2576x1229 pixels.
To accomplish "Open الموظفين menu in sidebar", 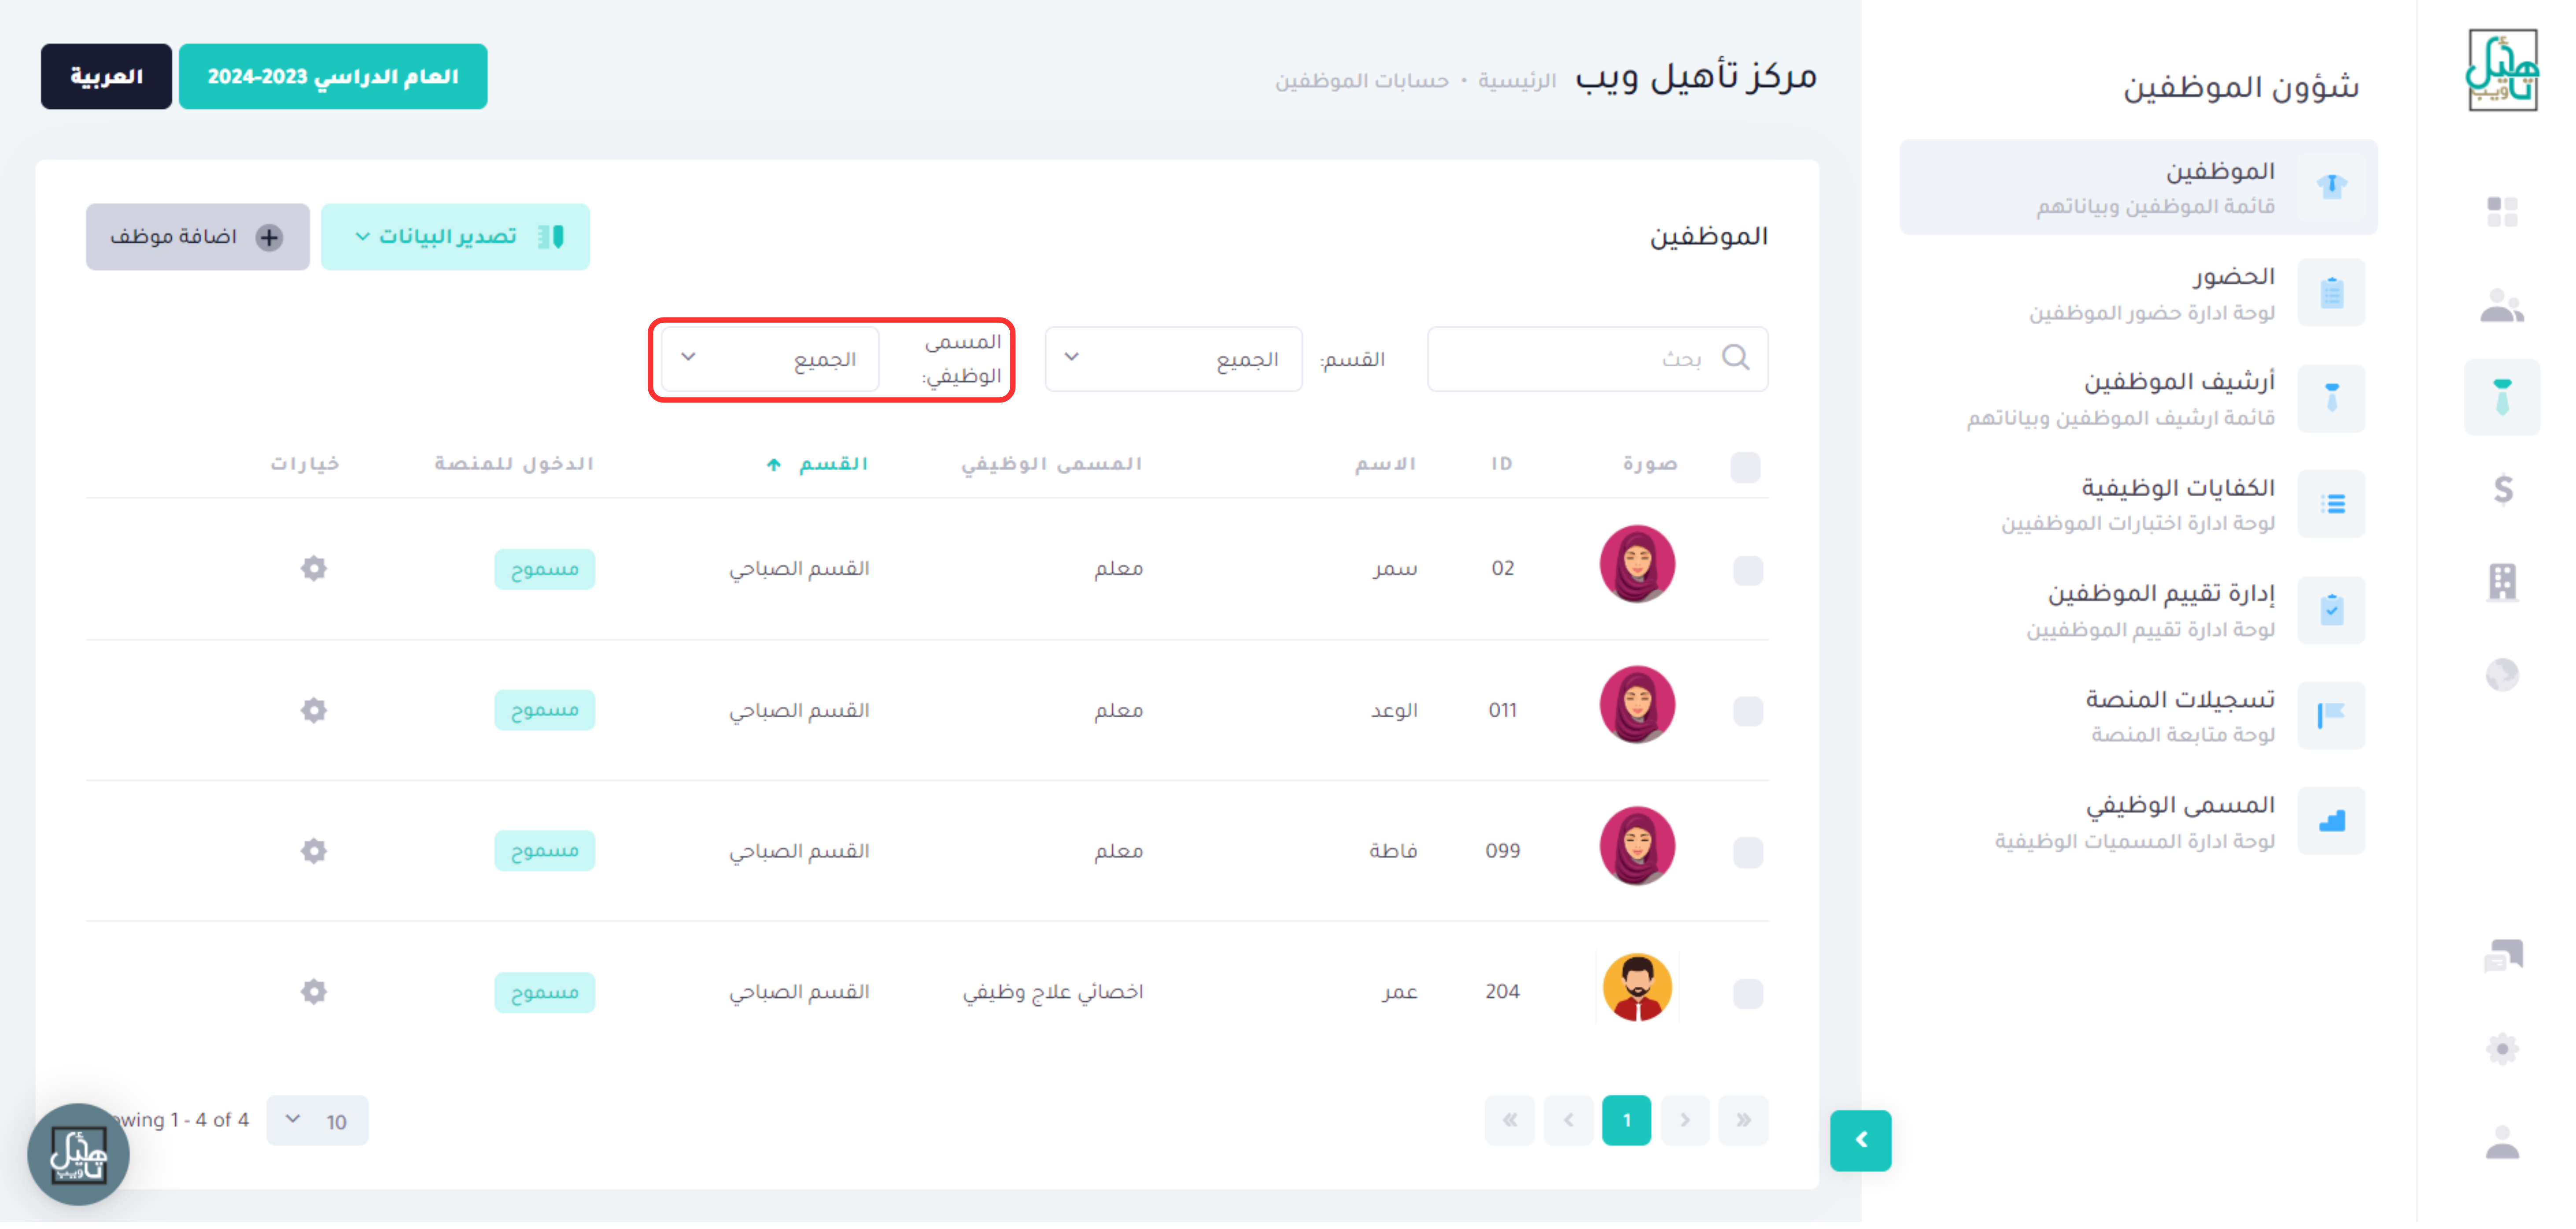I will pyautogui.click(x=2138, y=188).
